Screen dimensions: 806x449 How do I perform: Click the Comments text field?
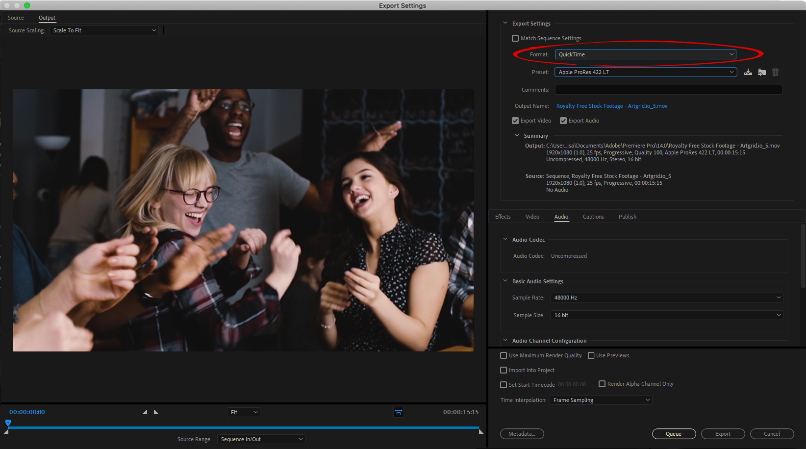click(668, 90)
